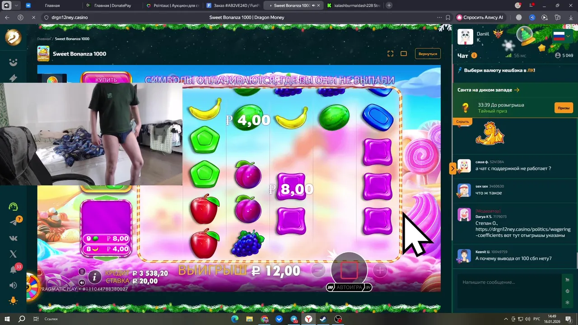Decrease bet with minus button

click(318, 270)
